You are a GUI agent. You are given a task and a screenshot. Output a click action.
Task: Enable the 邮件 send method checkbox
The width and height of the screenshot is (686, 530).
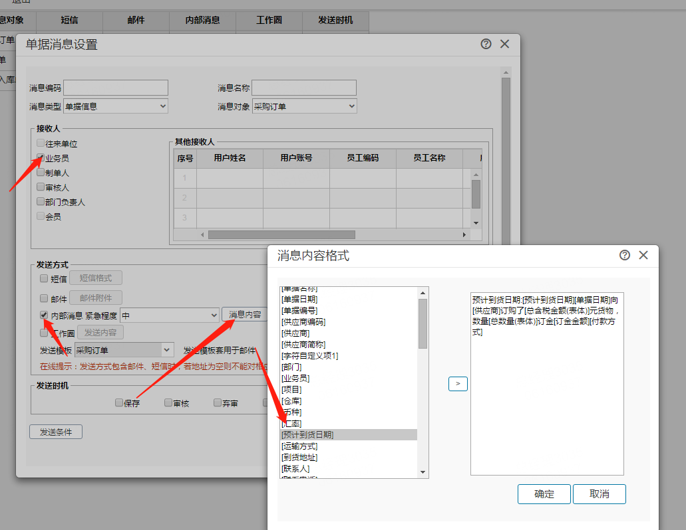click(x=44, y=298)
